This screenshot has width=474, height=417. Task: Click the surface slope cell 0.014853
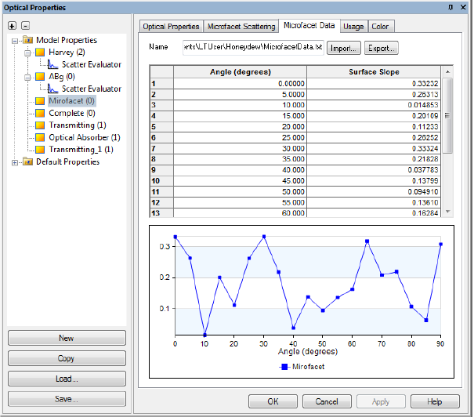coord(374,105)
